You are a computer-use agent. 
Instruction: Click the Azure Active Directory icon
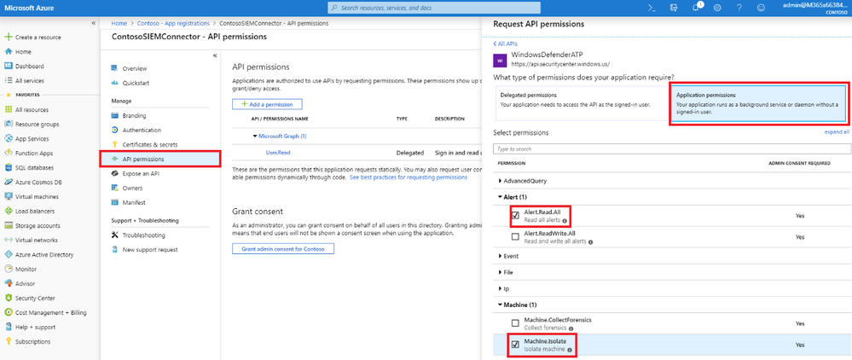(9, 254)
